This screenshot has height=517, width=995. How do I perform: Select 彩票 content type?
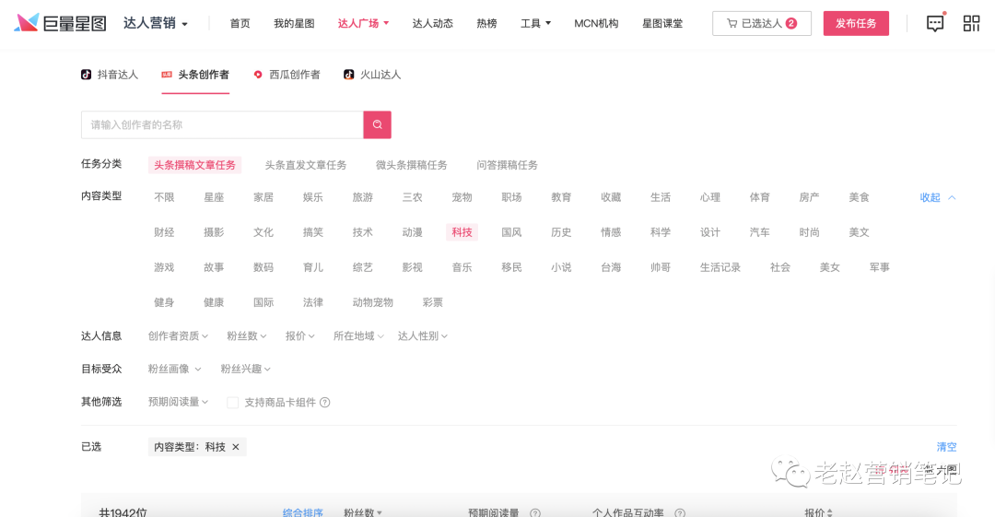[433, 302]
